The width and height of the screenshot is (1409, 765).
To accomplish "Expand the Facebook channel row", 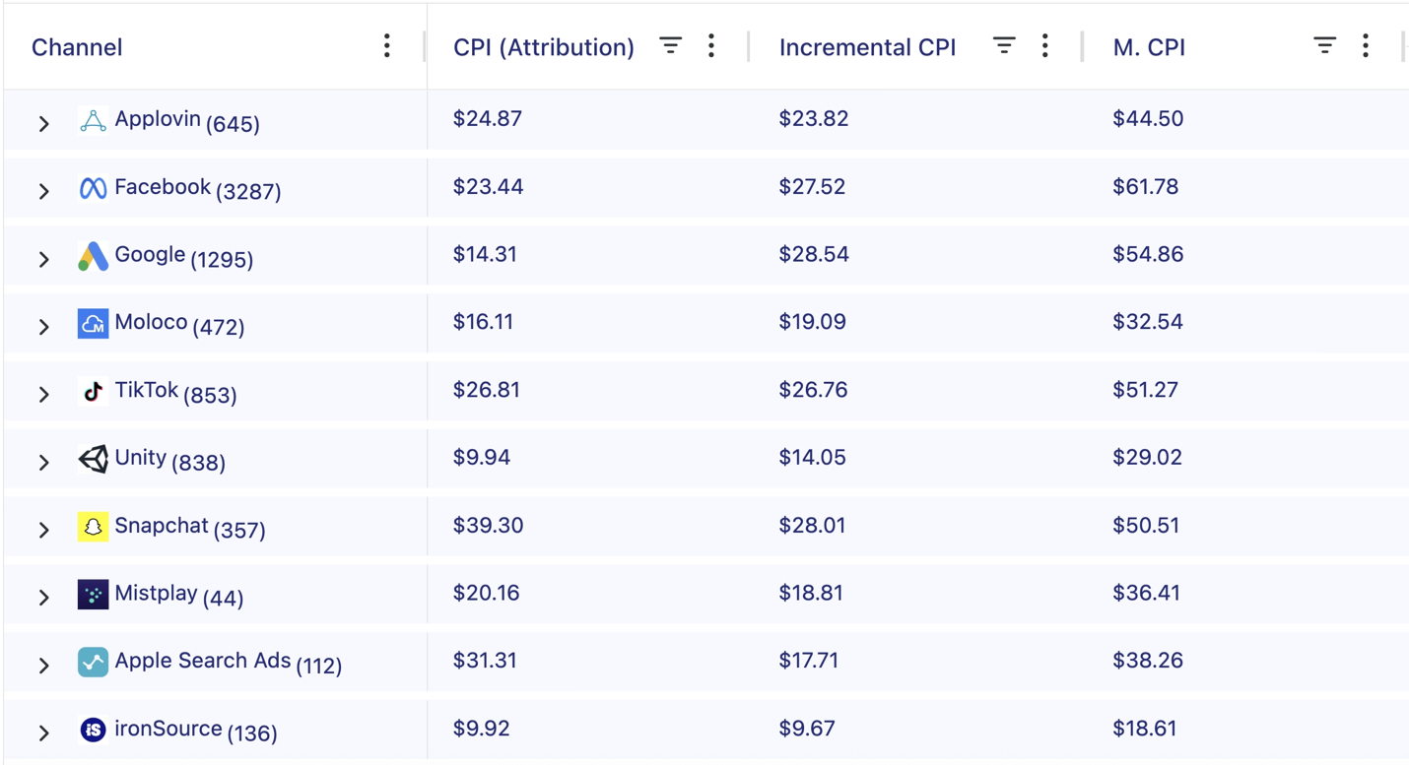I will tap(44, 191).
